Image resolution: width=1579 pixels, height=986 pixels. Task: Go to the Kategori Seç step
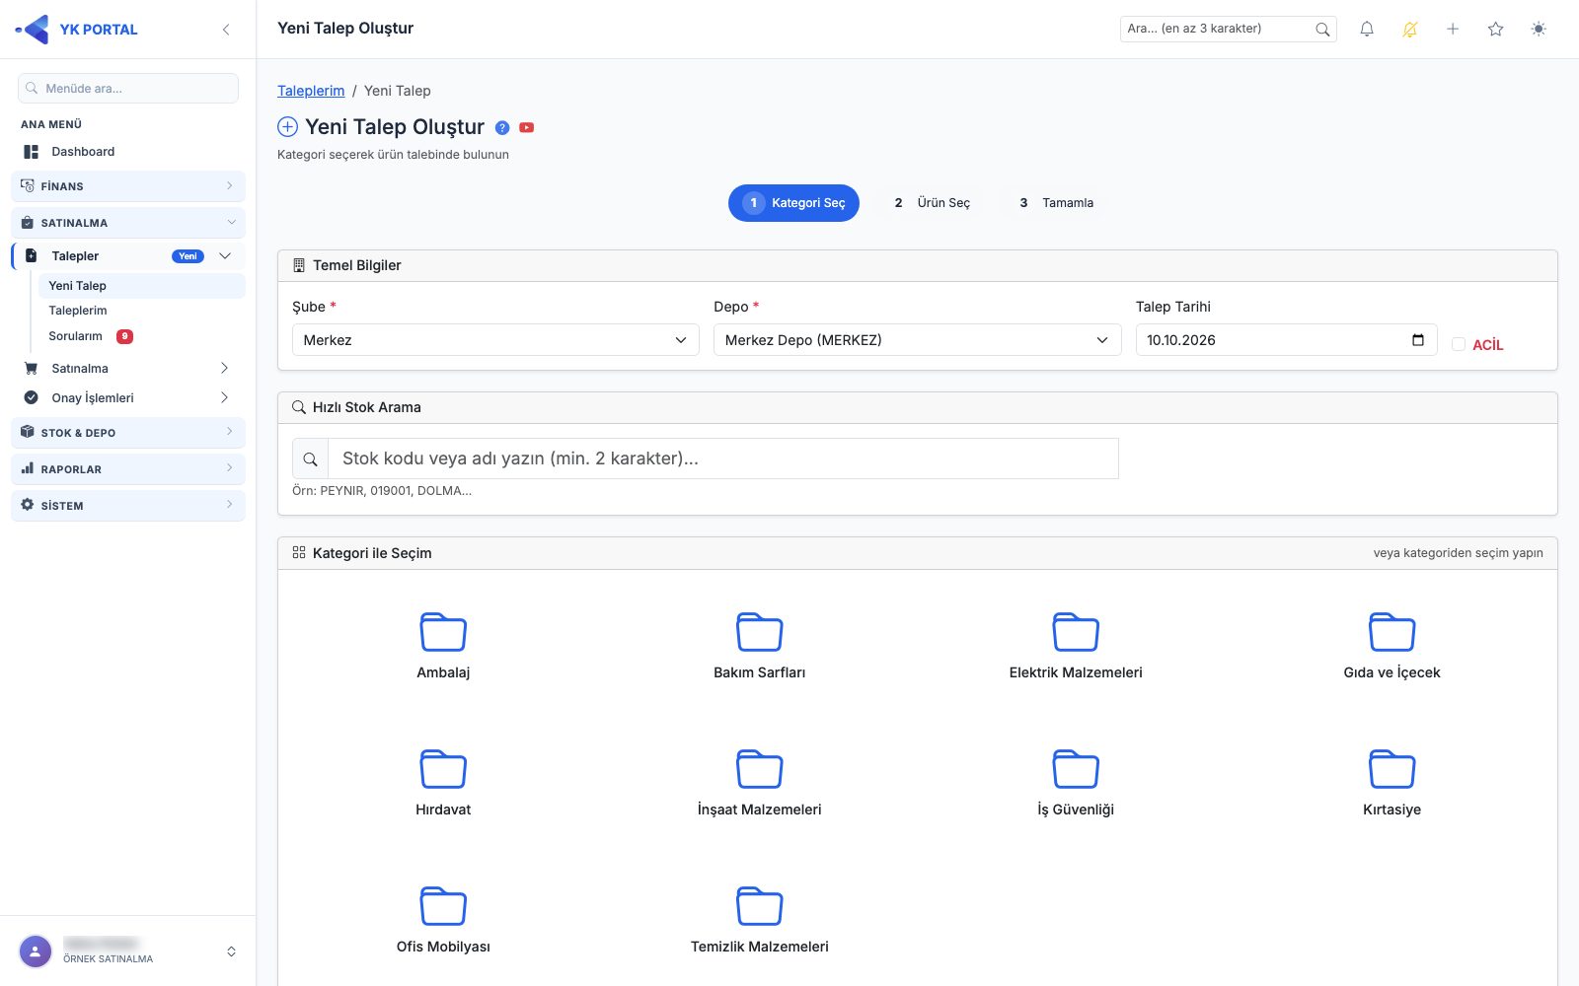(x=793, y=203)
